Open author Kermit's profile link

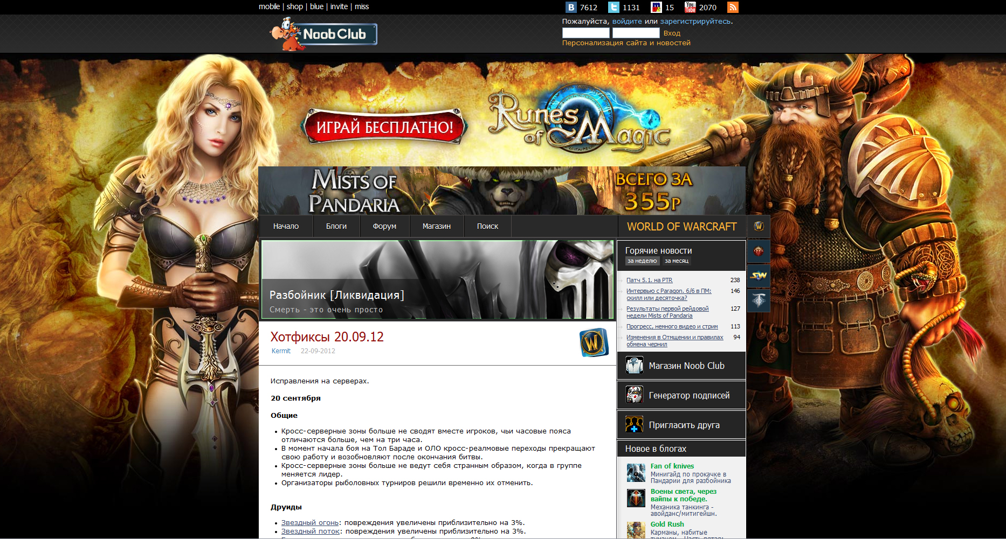(x=281, y=351)
